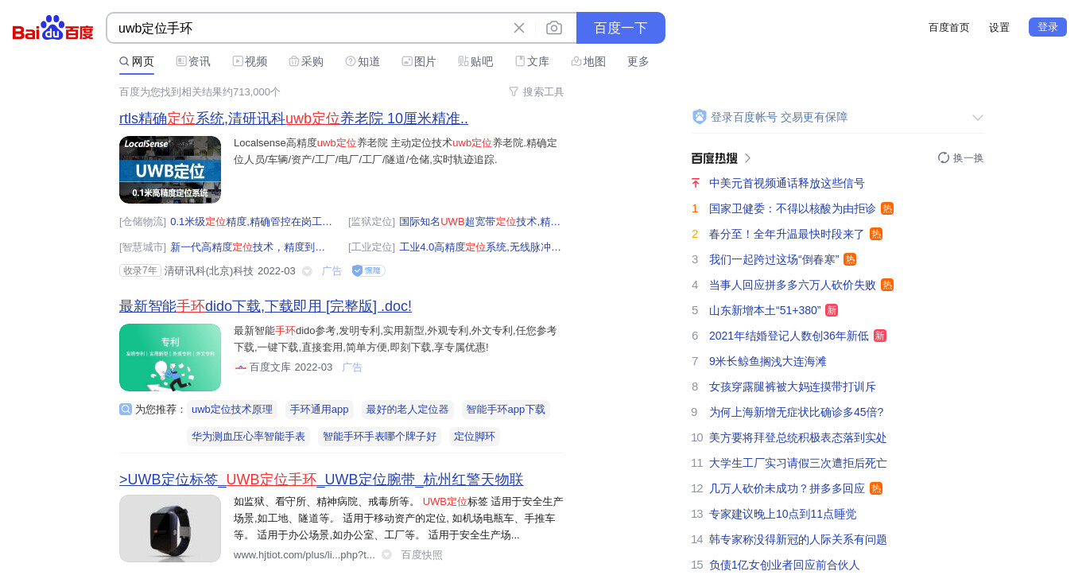Open 国家卫健委:不得以核酸为由拒诊
Screen dimensions: 1086x579
(793, 208)
